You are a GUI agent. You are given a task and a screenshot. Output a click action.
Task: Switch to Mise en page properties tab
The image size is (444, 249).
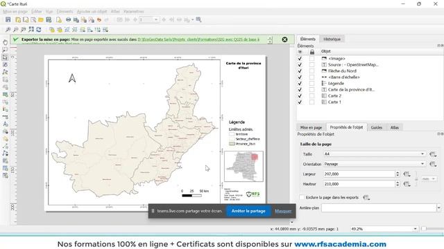(x=311, y=127)
